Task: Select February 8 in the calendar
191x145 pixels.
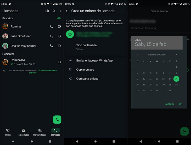Action: (176, 73)
